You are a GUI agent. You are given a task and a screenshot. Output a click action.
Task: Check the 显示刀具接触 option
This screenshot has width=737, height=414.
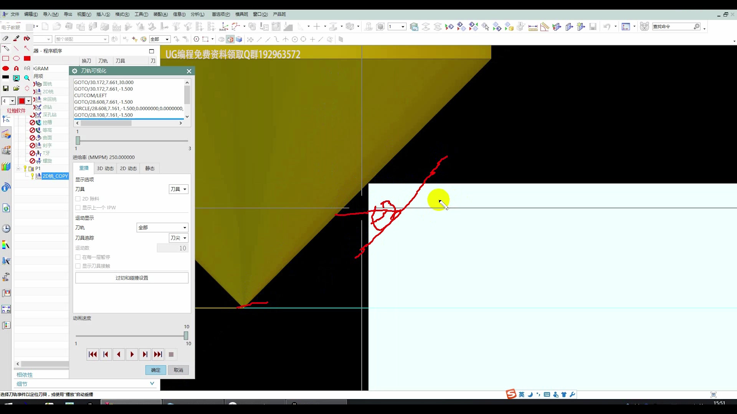78,266
